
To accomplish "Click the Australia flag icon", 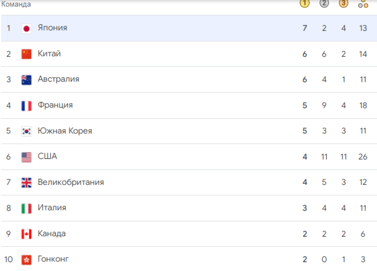I will pos(26,80).
